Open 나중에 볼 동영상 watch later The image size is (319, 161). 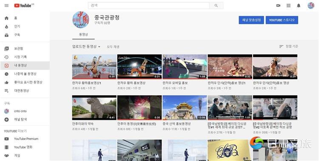pyautogui.click(x=25, y=74)
